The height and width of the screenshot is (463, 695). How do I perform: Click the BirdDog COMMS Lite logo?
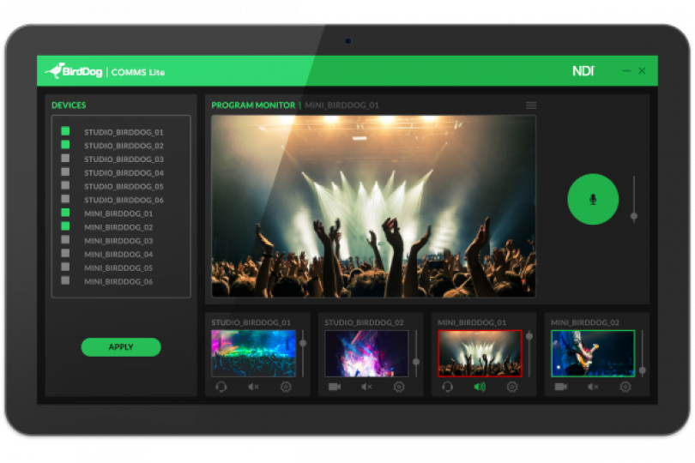pyautogui.click(x=105, y=71)
